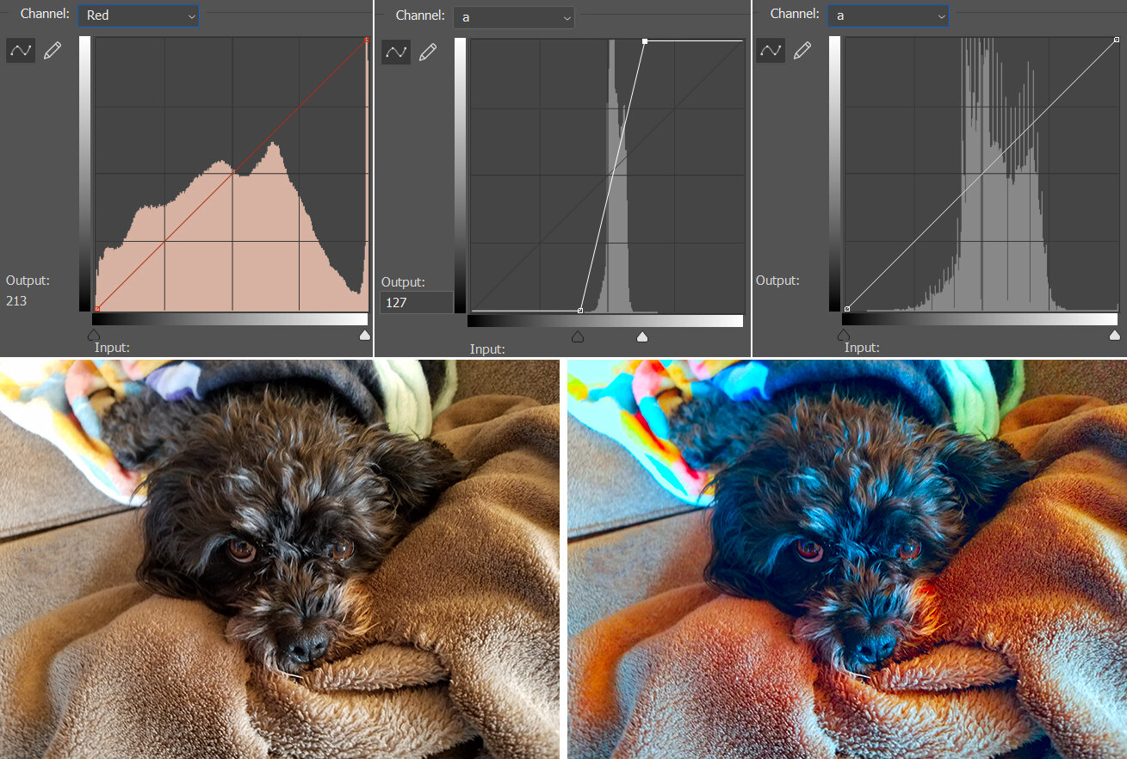Select the red shadow endpoint of the Red curve

tap(96, 308)
